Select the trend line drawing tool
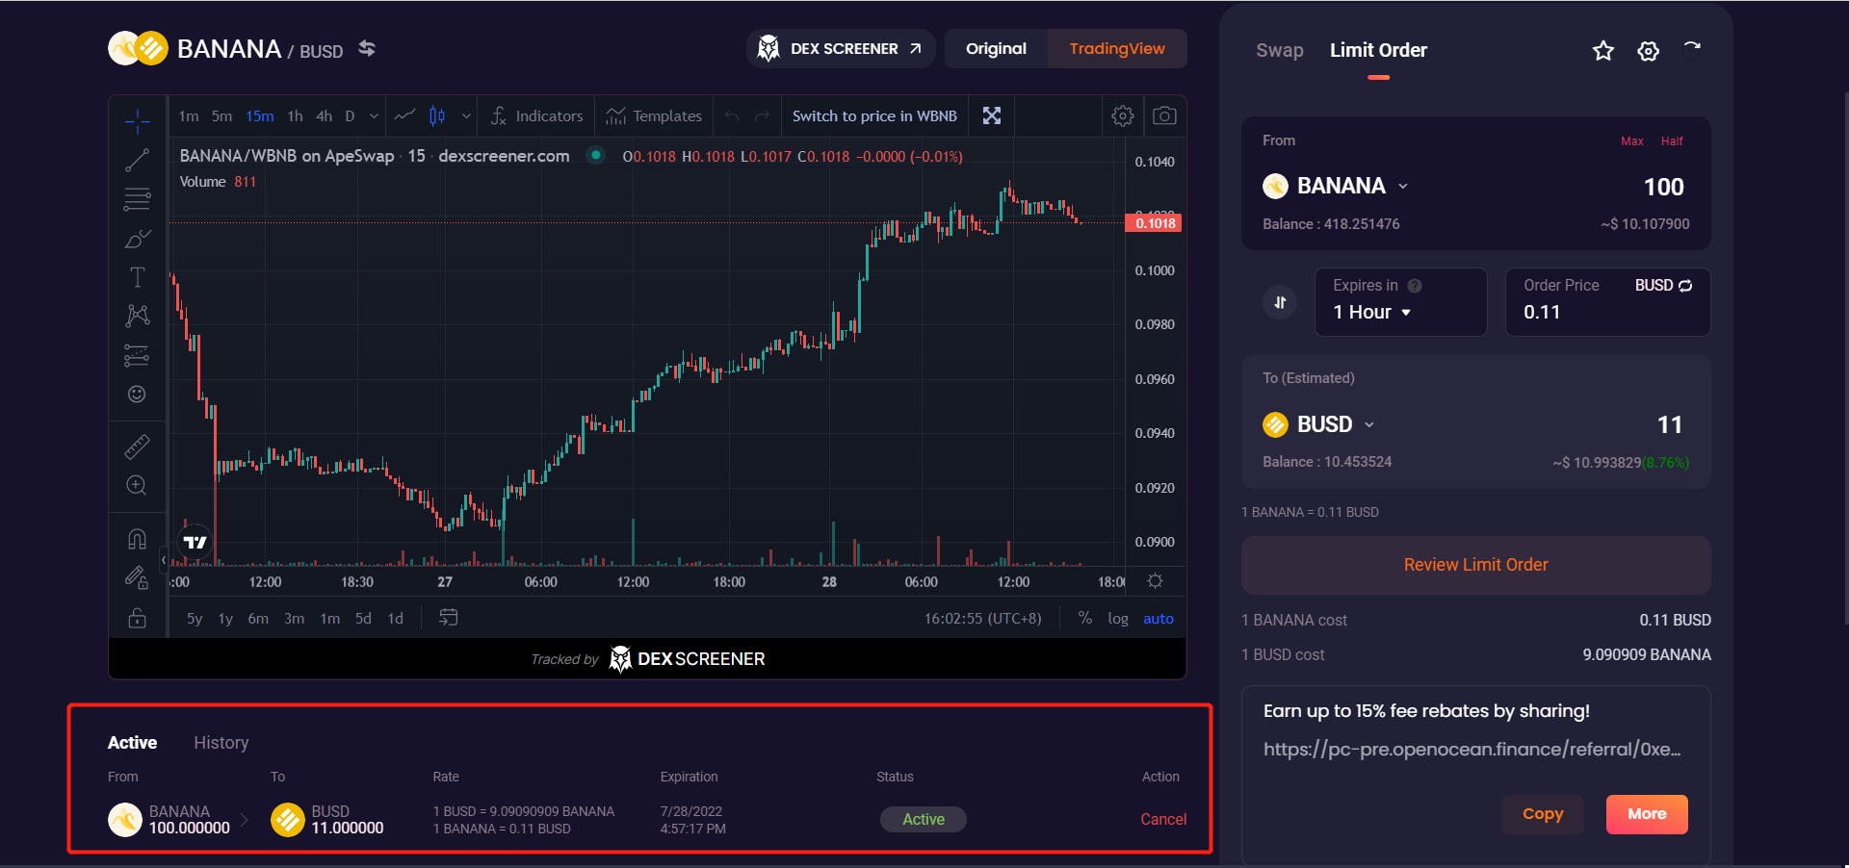The width and height of the screenshot is (1849, 868). 137,160
